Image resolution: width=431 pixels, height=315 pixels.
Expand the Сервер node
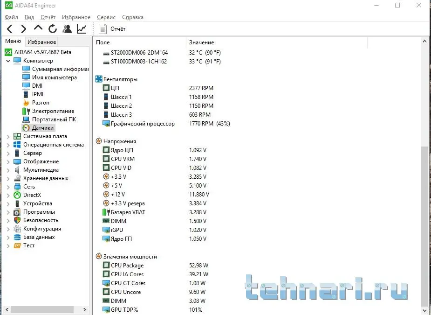(8, 154)
